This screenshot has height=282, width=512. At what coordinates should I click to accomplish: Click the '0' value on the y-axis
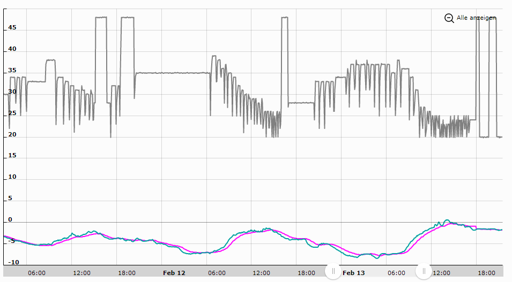(10, 219)
